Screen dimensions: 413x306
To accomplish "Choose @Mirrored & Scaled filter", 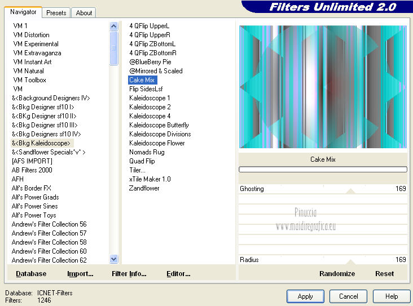I will tap(156, 71).
